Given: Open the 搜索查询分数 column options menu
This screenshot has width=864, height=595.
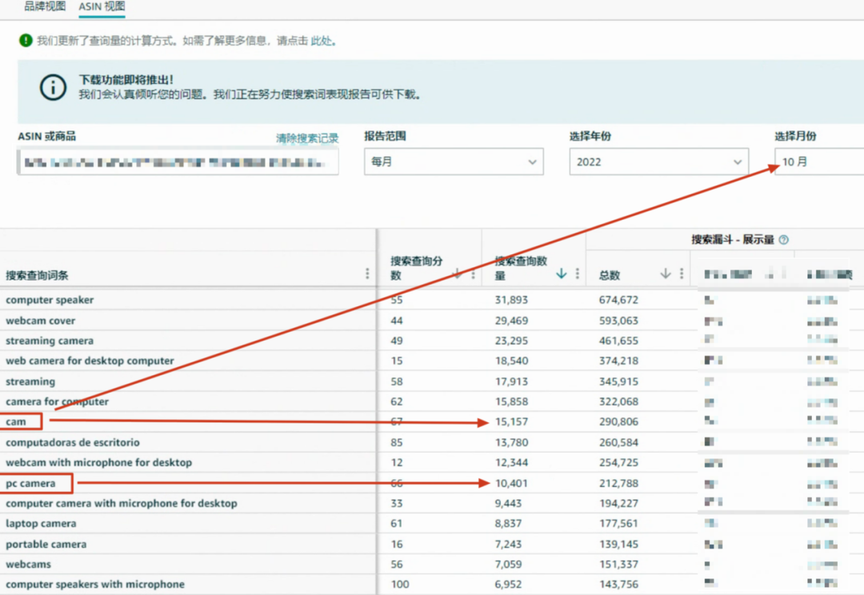Looking at the screenshot, I should tap(473, 274).
